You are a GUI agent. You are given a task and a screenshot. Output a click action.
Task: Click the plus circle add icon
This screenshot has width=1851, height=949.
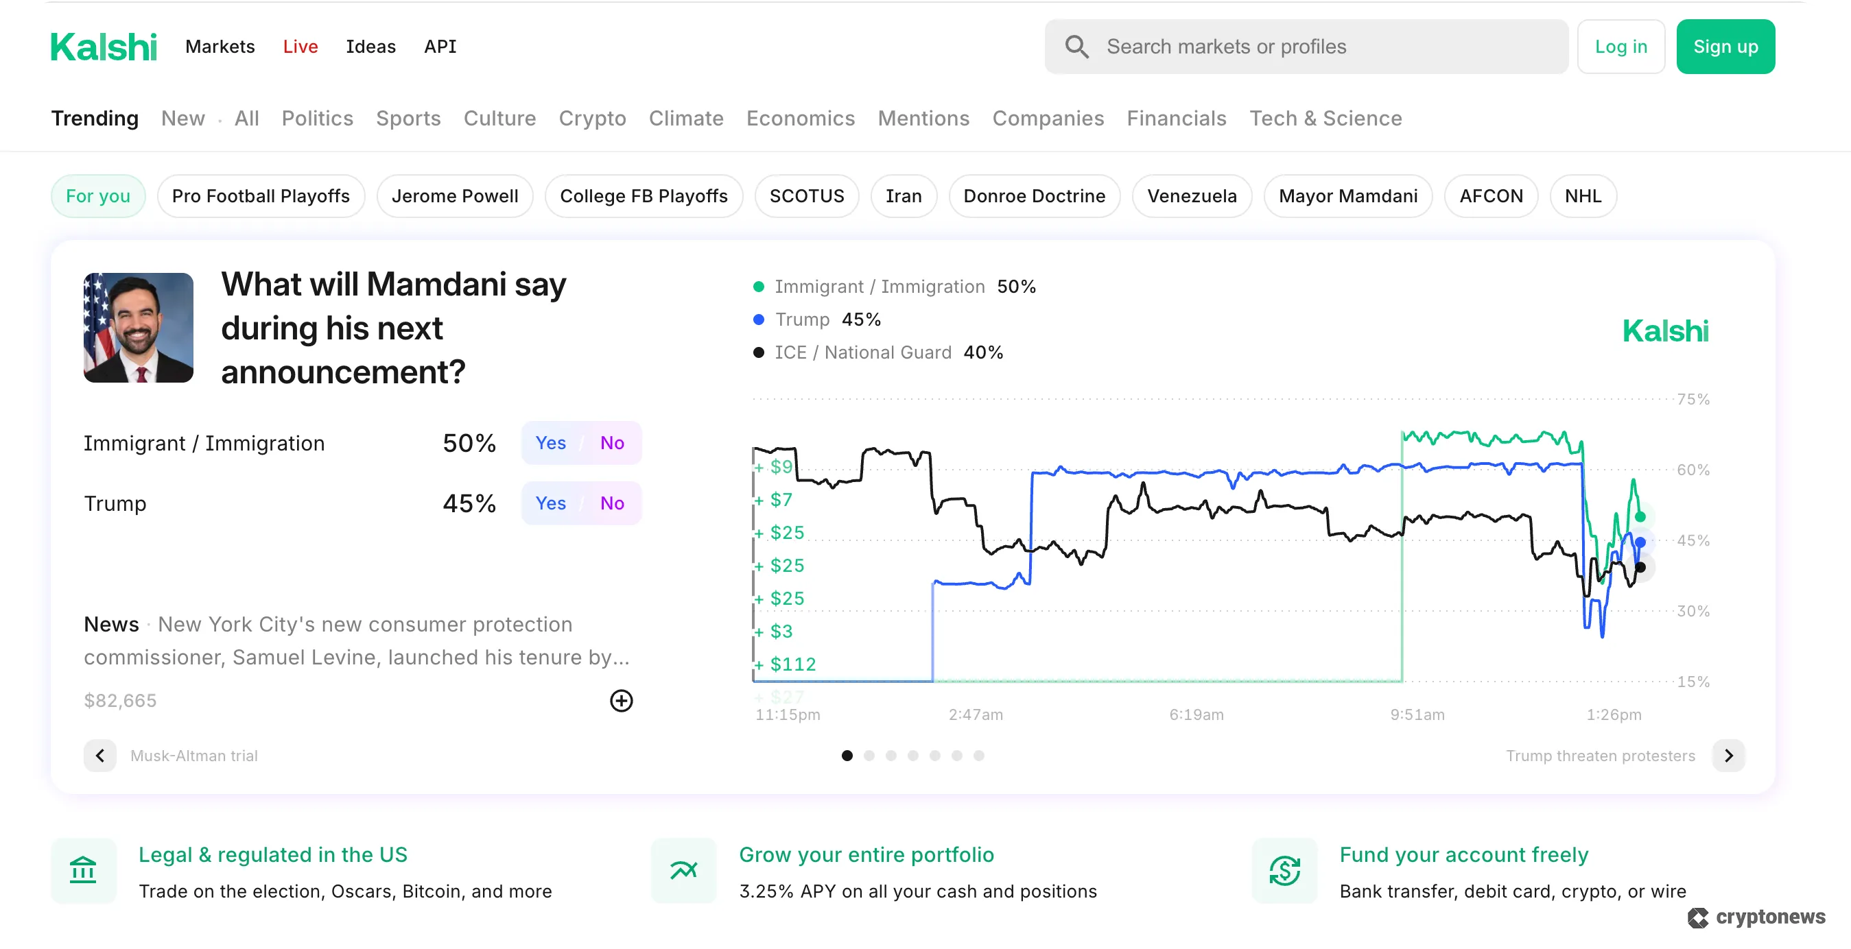[x=621, y=700]
